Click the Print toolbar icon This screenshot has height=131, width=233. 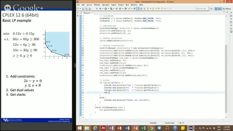coord(90,9)
